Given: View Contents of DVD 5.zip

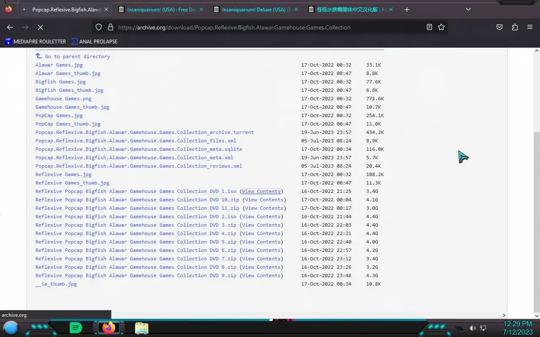Looking at the screenshot, I should (x=261, y=242).
